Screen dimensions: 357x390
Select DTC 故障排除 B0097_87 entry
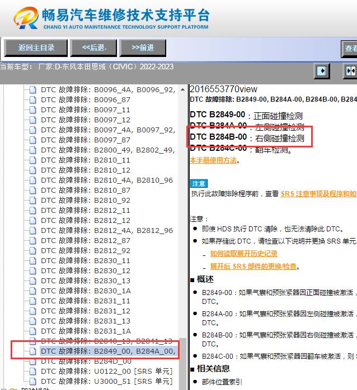click(86, 140)
